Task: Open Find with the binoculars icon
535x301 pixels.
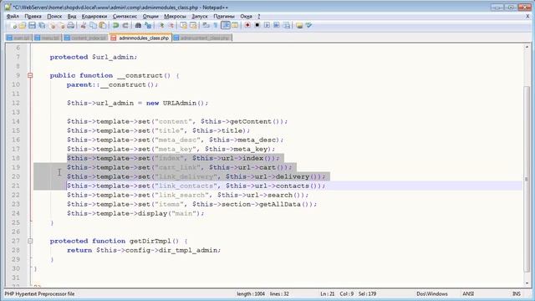Action: click(138, 26)
